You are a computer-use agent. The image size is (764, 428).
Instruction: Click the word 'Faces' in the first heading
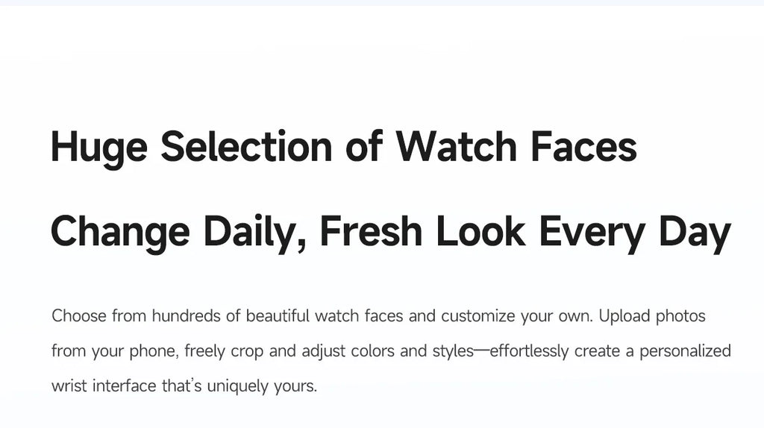click(x=583, y=146)
